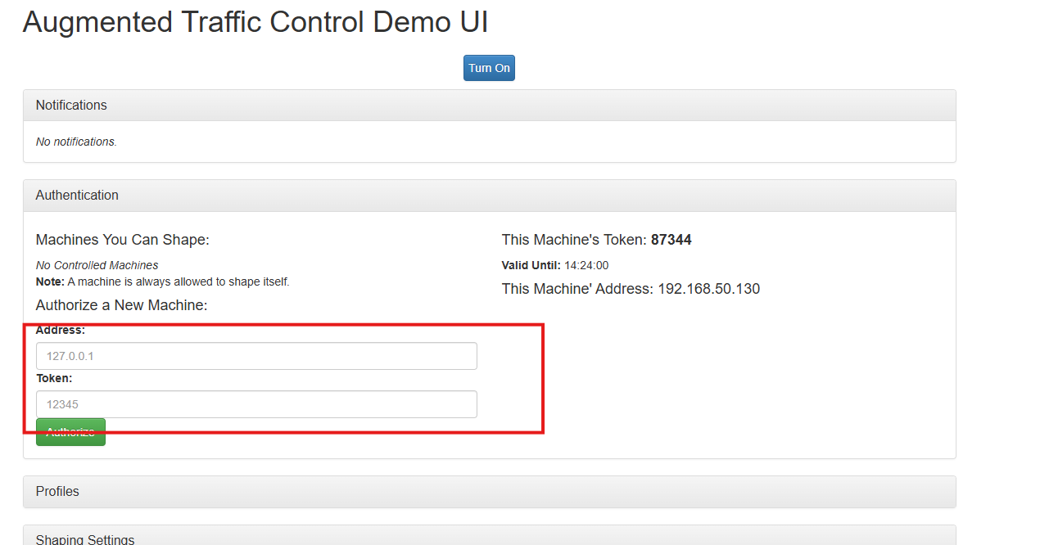Click the 'Authorize a New Machine:' heading
Viewport: 1058px width, 545px height.
tap(121, 305)
